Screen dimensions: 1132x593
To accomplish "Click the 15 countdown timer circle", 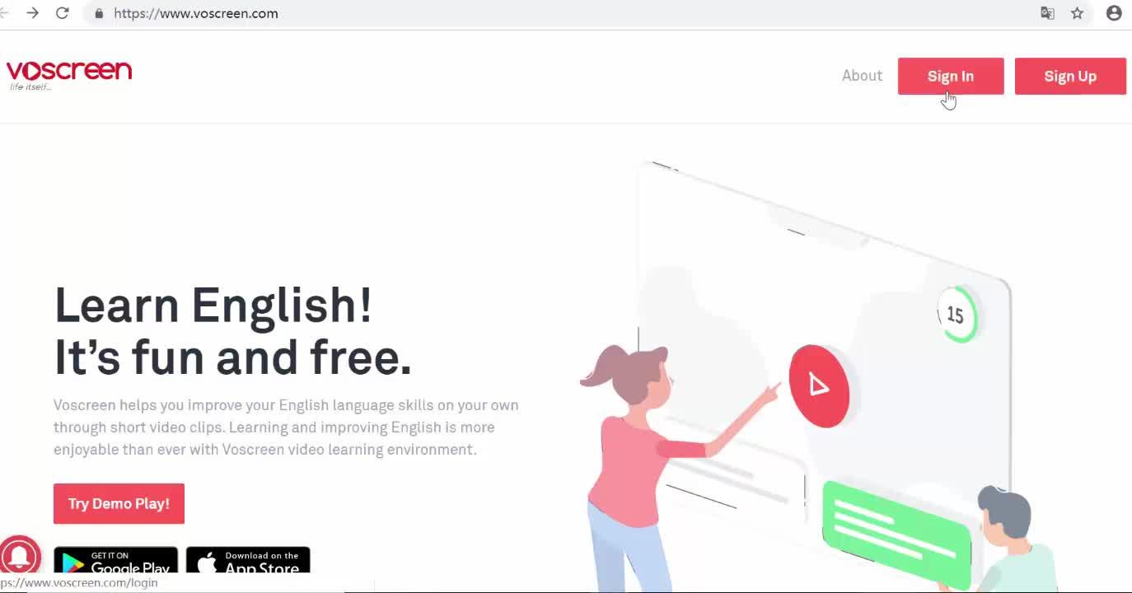I will 957,315.
